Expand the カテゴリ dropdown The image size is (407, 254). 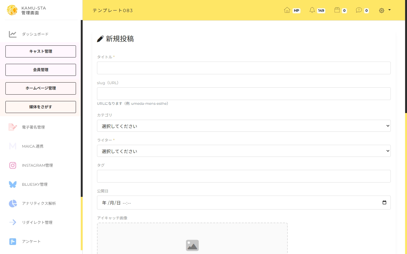click(244, 126)
